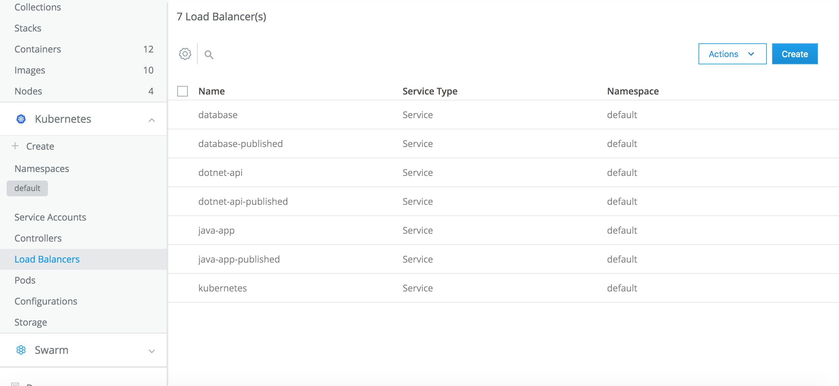Open the java-app load balancer entry
The width and height of the screenshot is (839, 386).
coord(216,230)
